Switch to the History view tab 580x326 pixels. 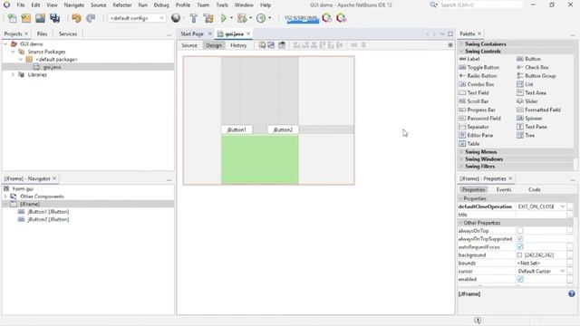click(238, 45)
